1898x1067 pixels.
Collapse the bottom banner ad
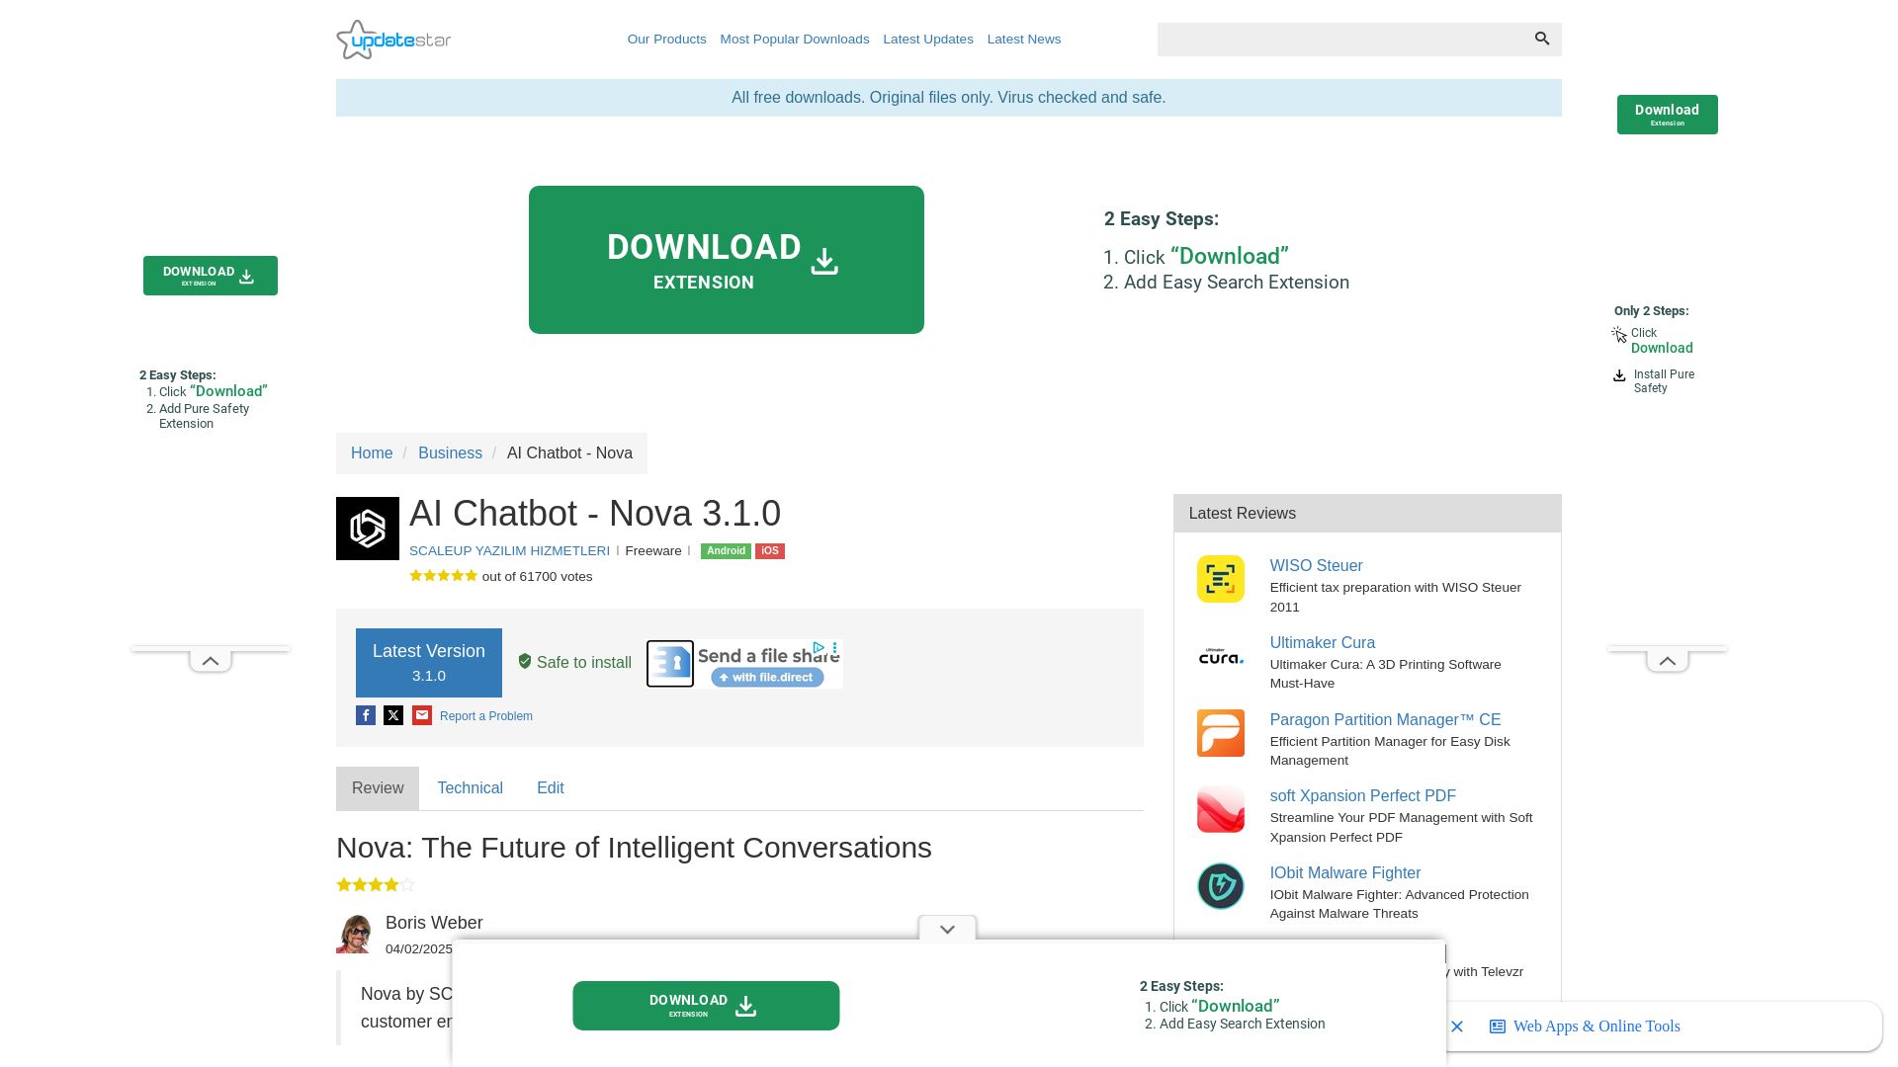click(947, 929)
